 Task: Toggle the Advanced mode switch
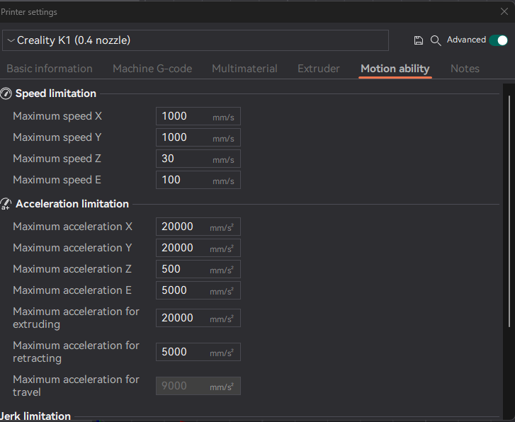(498, 40)
